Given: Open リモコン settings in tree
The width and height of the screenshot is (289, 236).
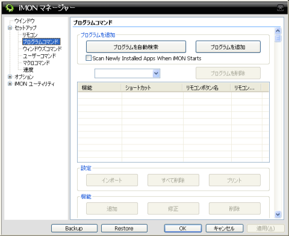Looking at the screenshot, I should point(30,35).
